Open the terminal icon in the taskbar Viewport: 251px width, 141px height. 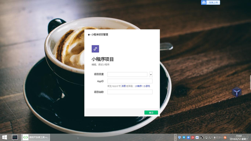(x=15, y=137)
